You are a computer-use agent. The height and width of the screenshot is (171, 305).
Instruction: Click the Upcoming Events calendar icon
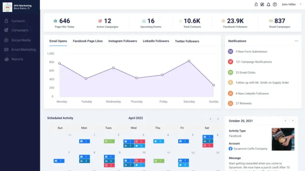point(144,21)
